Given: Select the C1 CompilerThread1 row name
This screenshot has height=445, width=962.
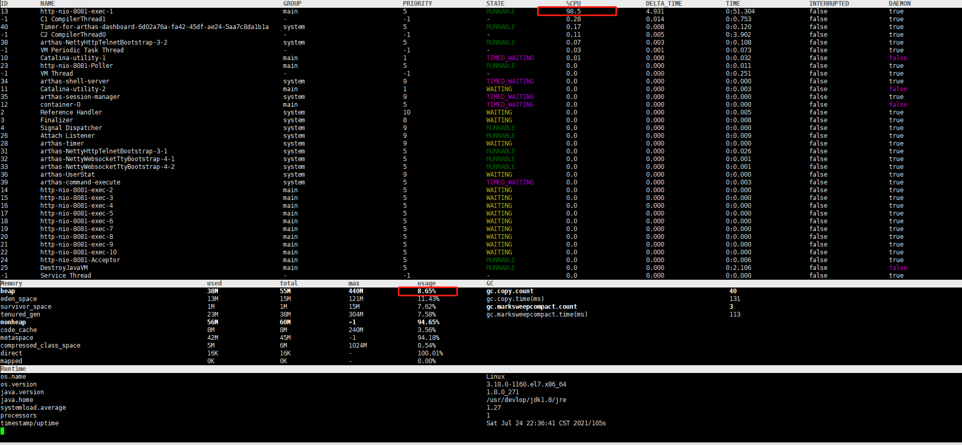Looking at the screenshot, I should coord(73,19).
